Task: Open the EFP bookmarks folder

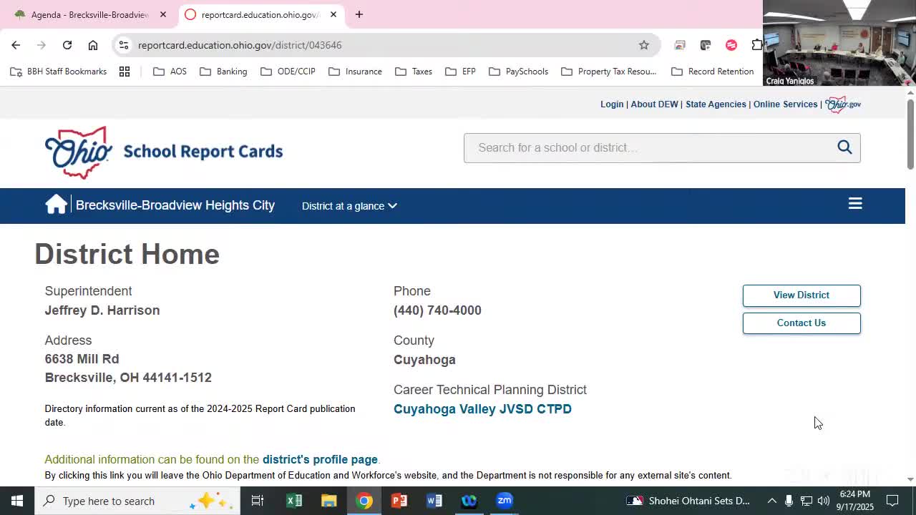Action: pos(460,72)
